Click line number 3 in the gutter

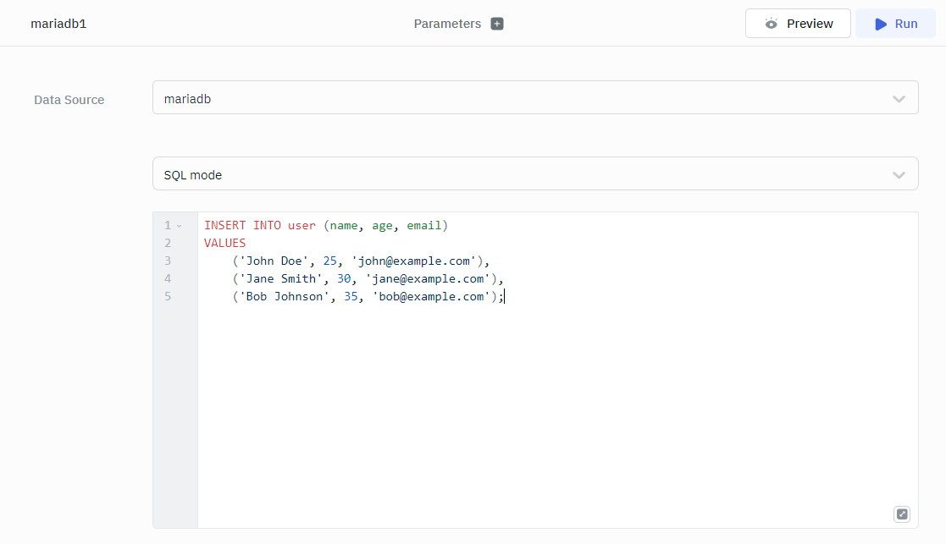point(168,261)
